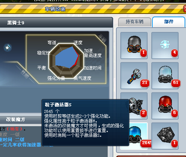Click the 粒子激活器S tooltip title

[58, 105]
